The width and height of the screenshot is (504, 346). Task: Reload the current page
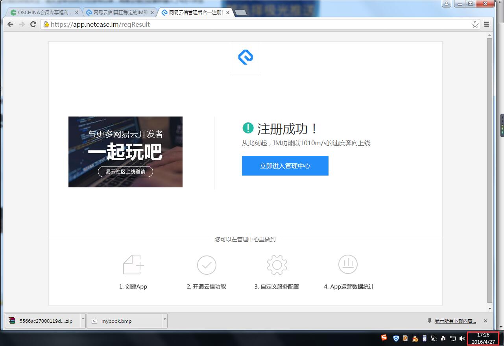coord(33,24)
